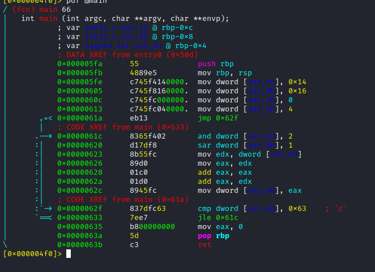Screen dimensions: 375x272
Task: Click the jmp 0x62f instruction
Action: coord(217,118)
